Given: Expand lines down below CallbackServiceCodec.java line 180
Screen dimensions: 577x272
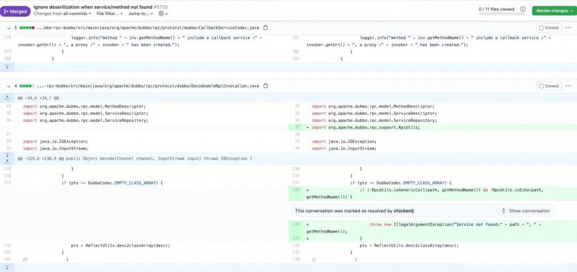Looking at the screenshot, I should pyautogui.click(x=7, y=67).
